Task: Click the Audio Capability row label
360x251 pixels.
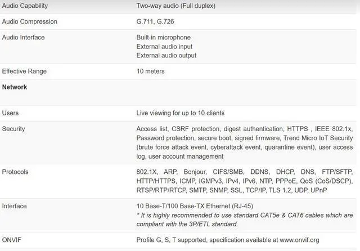Action: (25, 6)
